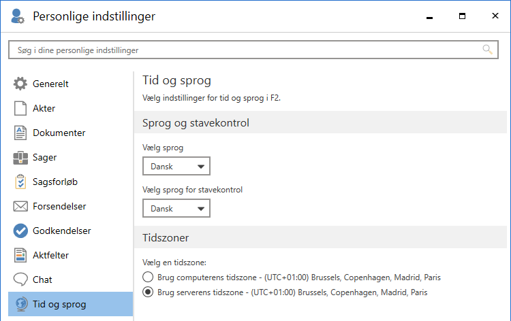Choose Brug computerens tidszone radio option
This screenshot has width=511, height=321.
[148, 277]
